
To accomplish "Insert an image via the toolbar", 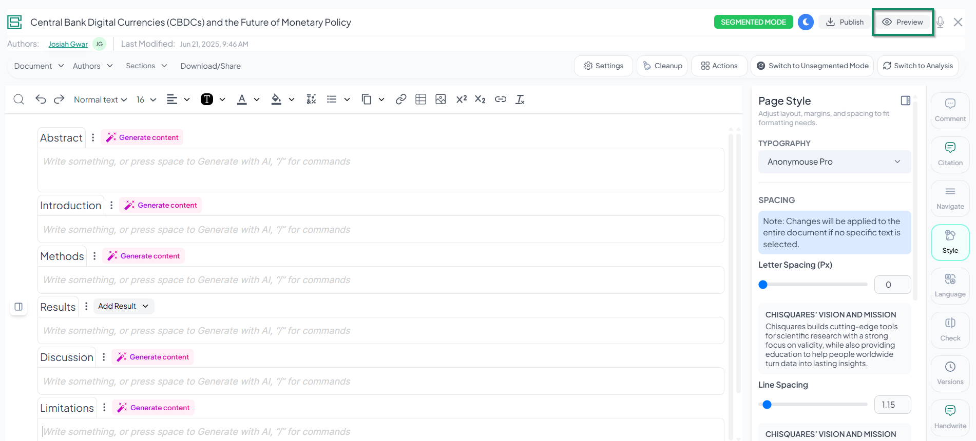I will coord(441,99).
